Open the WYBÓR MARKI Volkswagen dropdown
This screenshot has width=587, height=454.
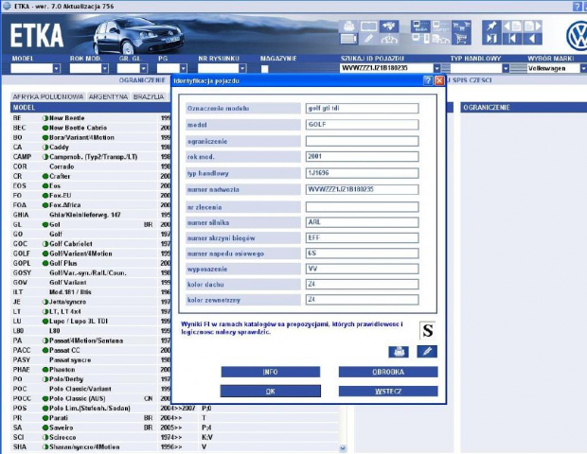pyautogui.click(x=583, y=68)
